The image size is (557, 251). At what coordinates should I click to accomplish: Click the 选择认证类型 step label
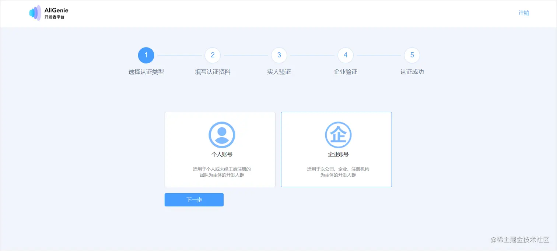[146, 72]
